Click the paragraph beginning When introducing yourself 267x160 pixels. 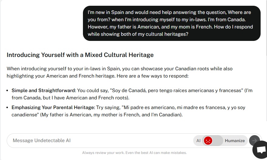coord(120,72)
